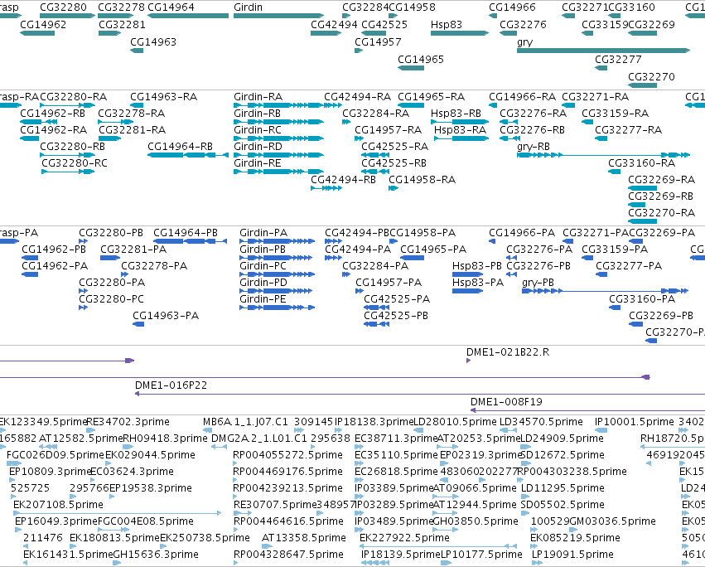Click EST label EC38711.3prime
The height and width of the screenshot is (567, 705).
396,439
